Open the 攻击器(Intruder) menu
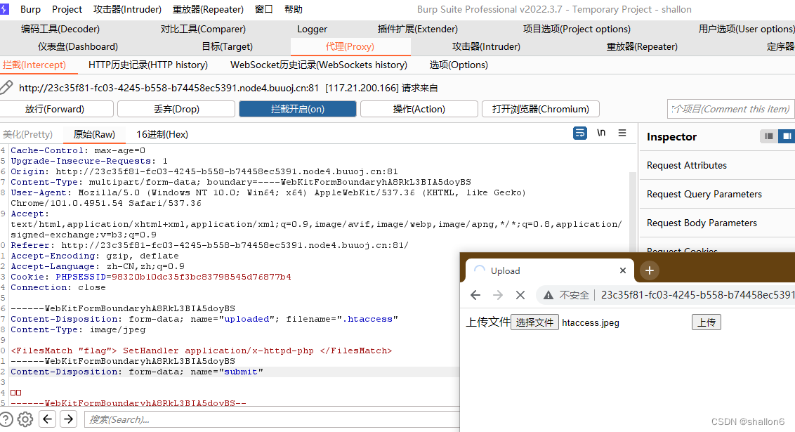 point(127,9)
